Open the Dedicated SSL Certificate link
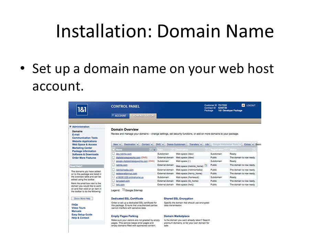330x247 pixels. pos(127,199)
